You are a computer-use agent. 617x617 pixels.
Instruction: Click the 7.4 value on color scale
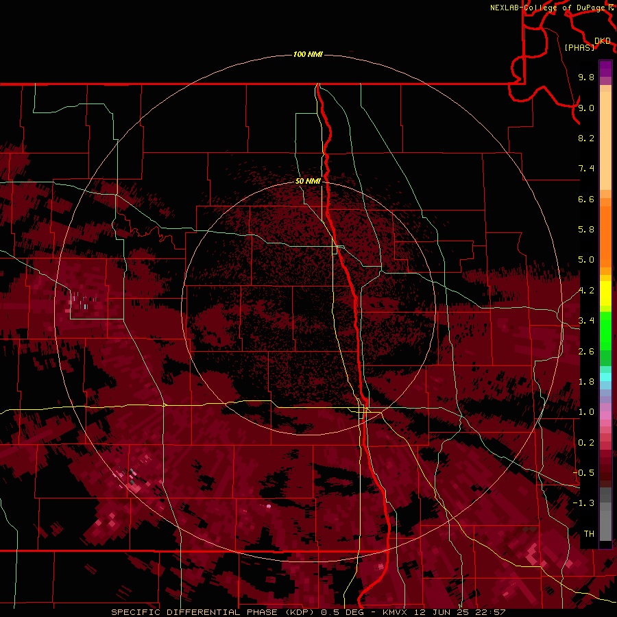pos(586,169)
